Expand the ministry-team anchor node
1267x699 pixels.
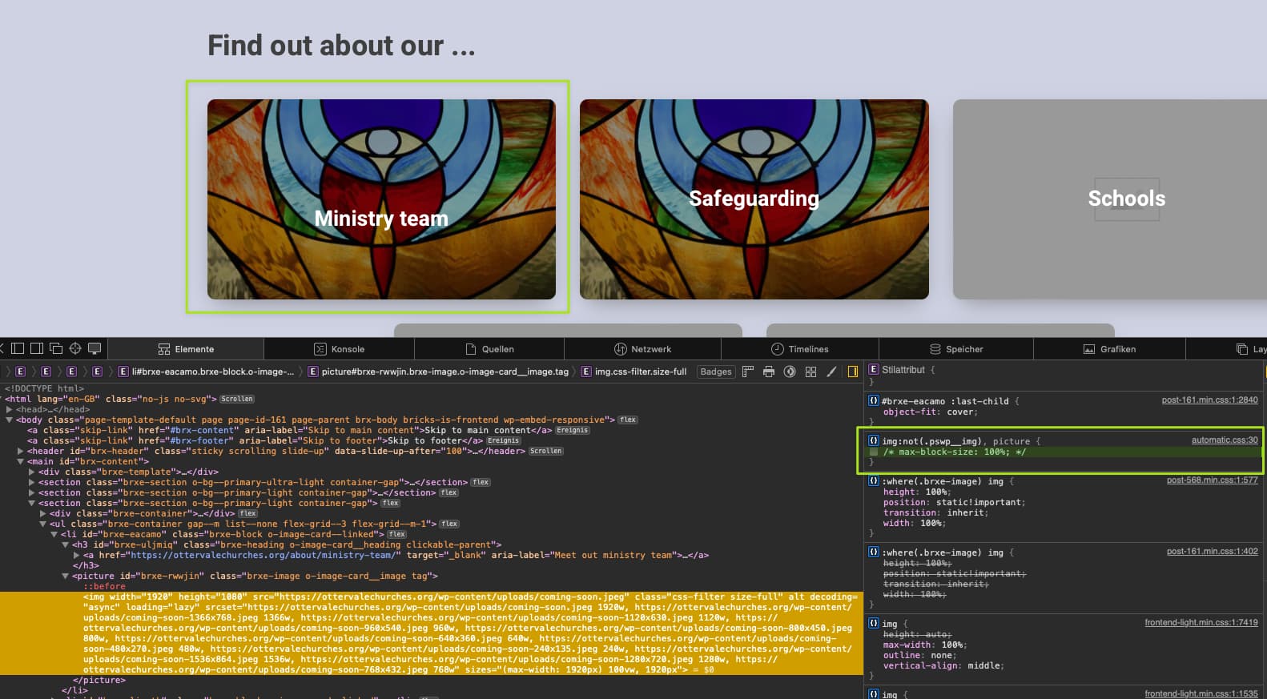point(77,555)
